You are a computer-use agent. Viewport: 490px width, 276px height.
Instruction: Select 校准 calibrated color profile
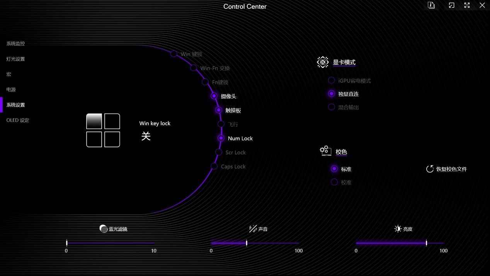(x=334, y=182)
